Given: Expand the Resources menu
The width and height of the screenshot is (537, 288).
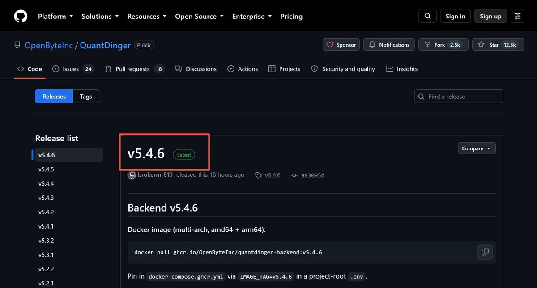Looking at the screenshot, I should [x=147, y=16].
